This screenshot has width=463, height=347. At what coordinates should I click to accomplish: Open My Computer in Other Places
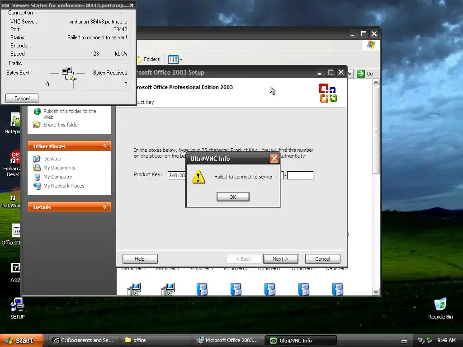pyautogui.click(x=57, y=177)
